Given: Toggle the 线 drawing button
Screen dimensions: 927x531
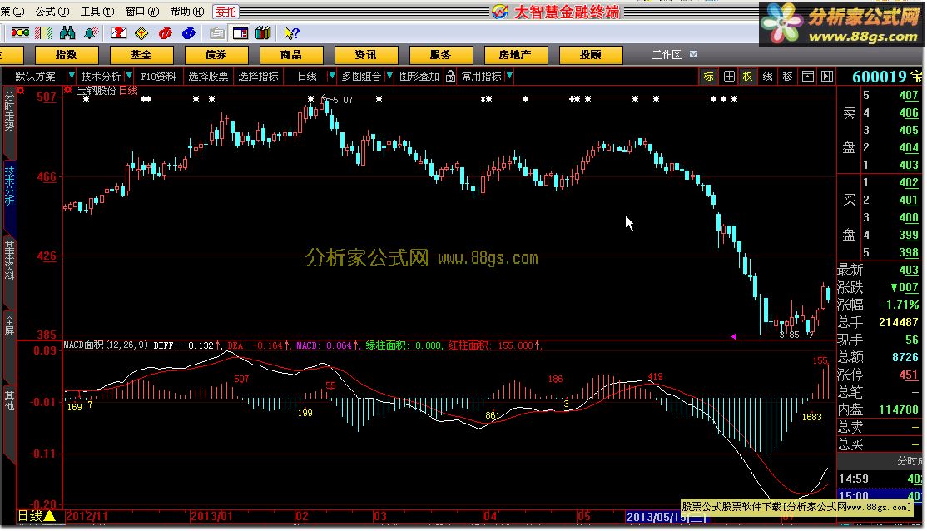Looking at the screenshot, I should tap(767, 77).
